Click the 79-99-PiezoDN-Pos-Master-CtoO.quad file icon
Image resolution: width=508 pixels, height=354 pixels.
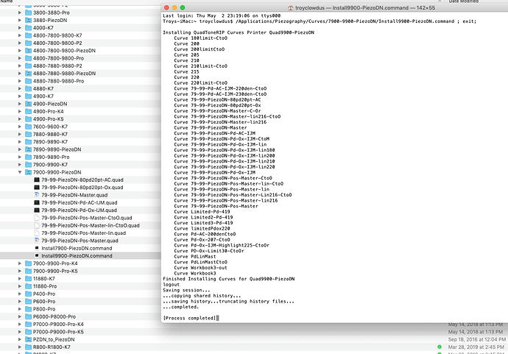click(x=37, y=218)
